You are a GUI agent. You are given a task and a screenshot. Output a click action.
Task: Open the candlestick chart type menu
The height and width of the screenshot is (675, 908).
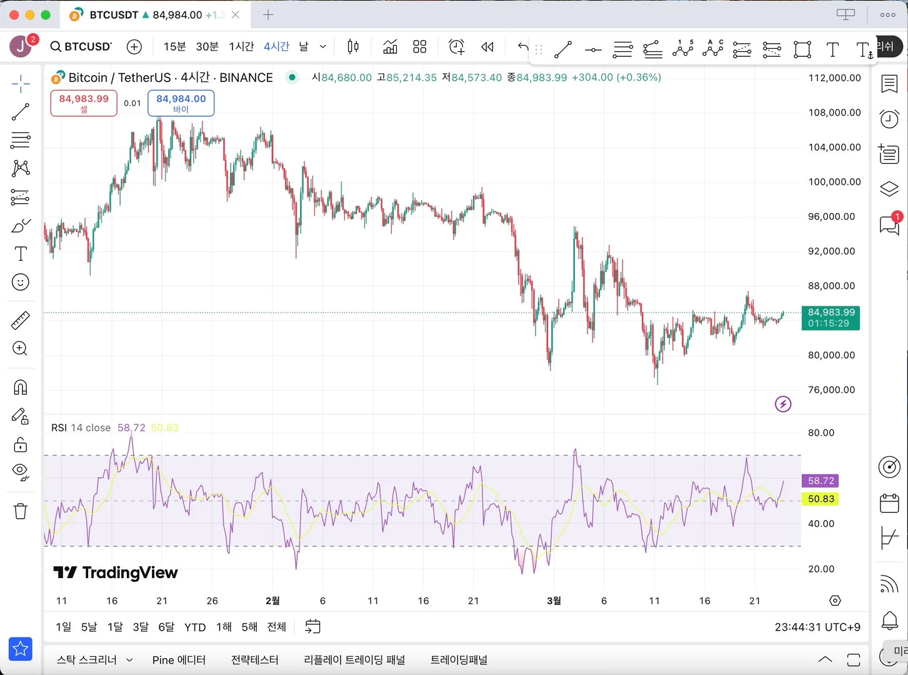[353, 47]
